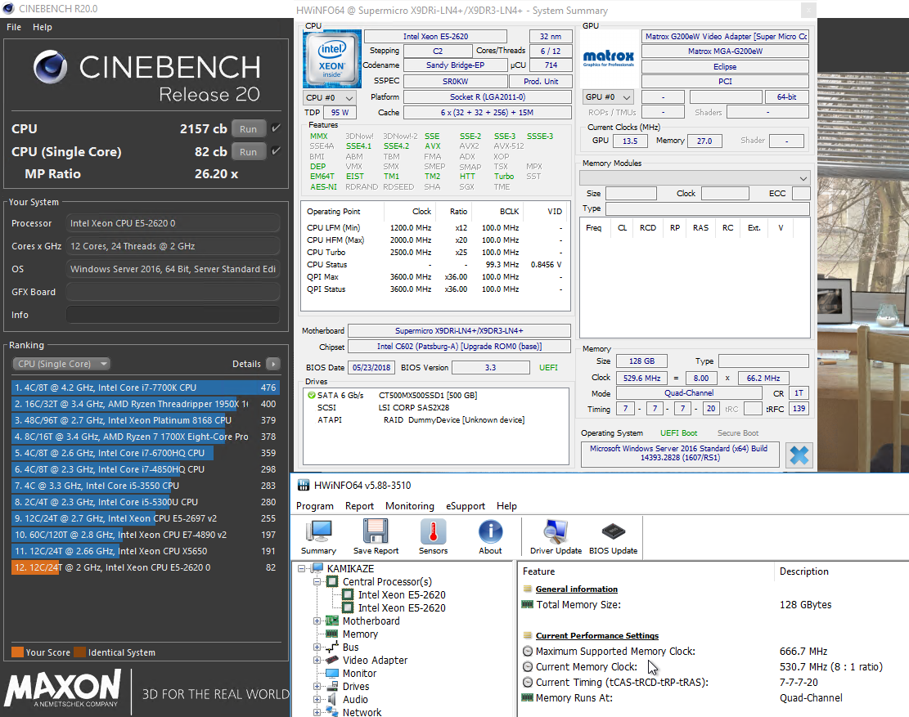Expand the Drives tree node
909x717 pixels.
(x=317, y=686)
